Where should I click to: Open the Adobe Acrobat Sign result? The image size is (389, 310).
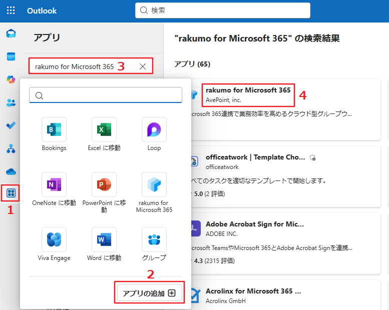[285, 243]
